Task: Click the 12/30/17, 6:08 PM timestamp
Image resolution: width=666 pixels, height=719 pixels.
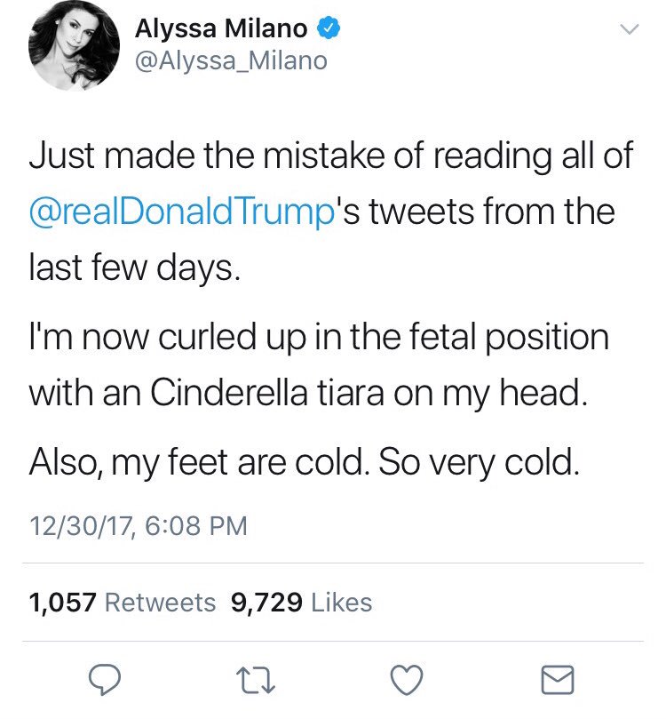Action: (139, 525)
